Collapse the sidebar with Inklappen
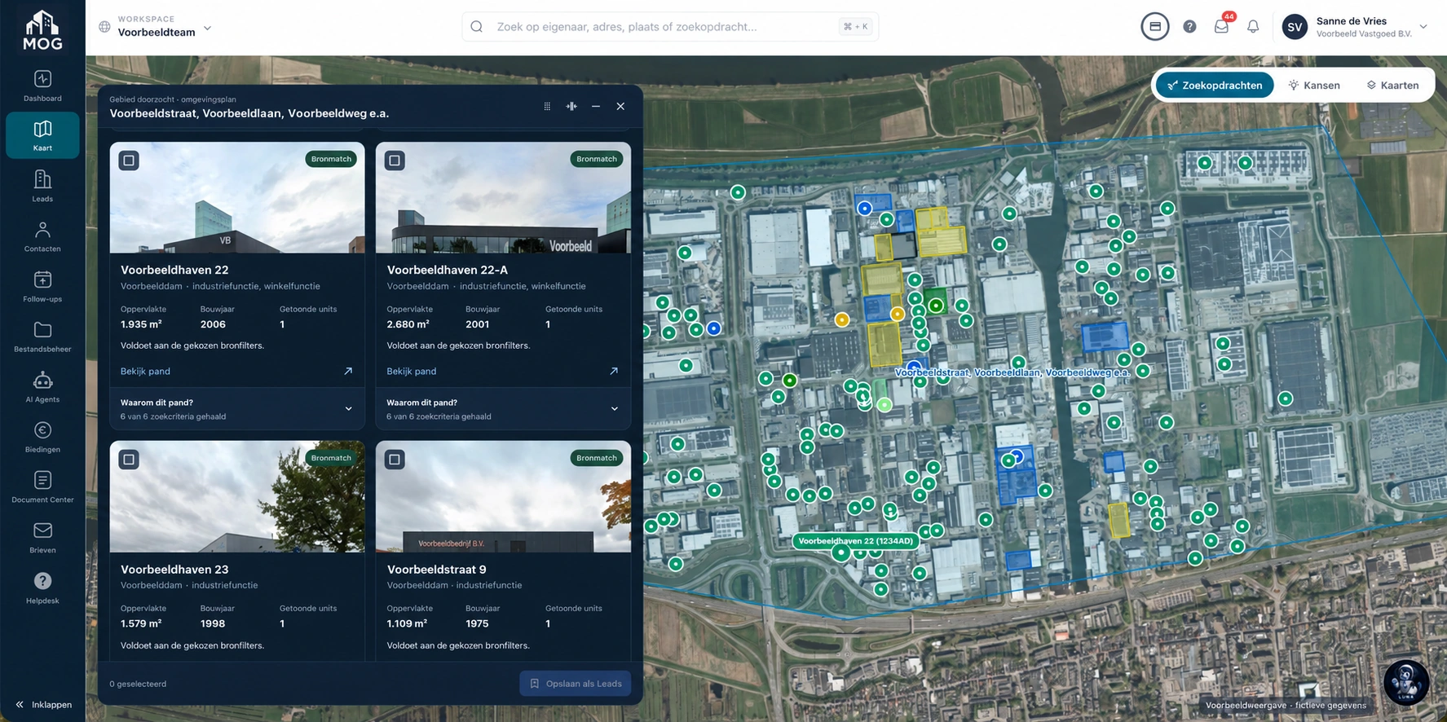1447x722 pixels. [43, 704]
